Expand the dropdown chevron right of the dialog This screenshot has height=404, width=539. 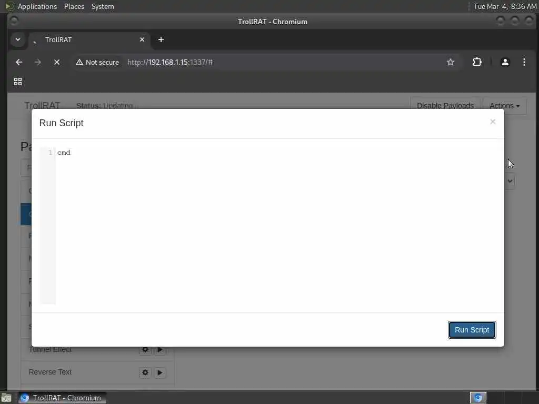click(510, 181)
